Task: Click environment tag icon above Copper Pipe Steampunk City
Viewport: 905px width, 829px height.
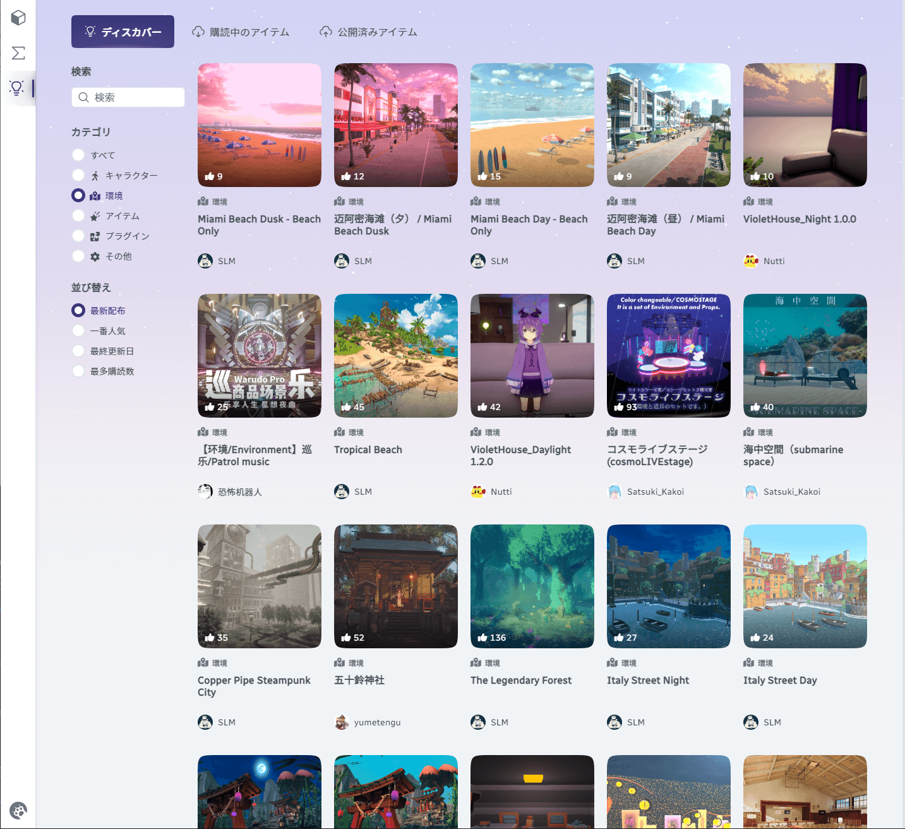Action: point(203,663)
